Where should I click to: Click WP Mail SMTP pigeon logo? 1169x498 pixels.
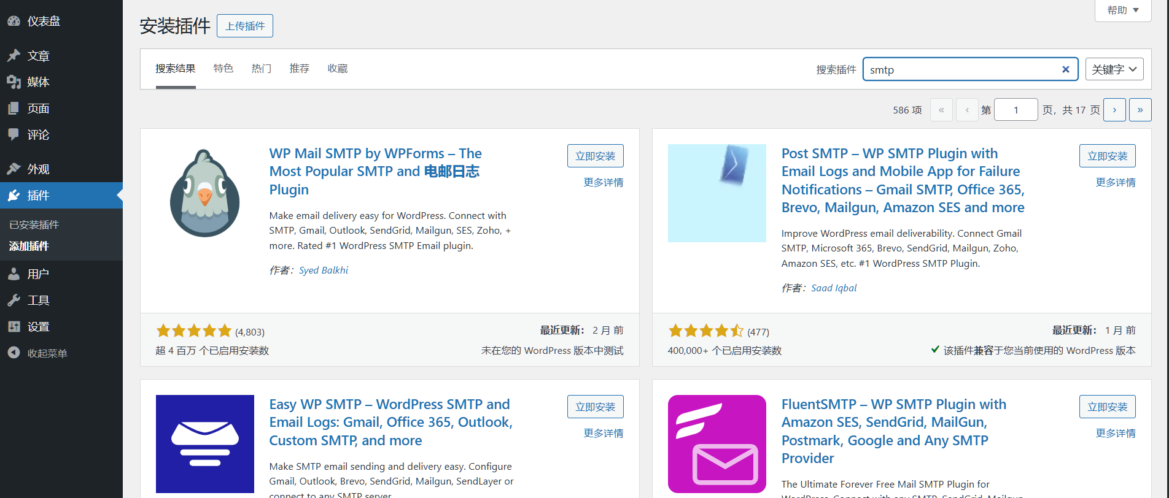205,193
